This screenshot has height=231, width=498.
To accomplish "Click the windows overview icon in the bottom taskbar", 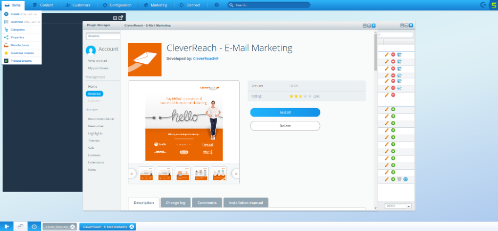I will (x=20, y=226).
